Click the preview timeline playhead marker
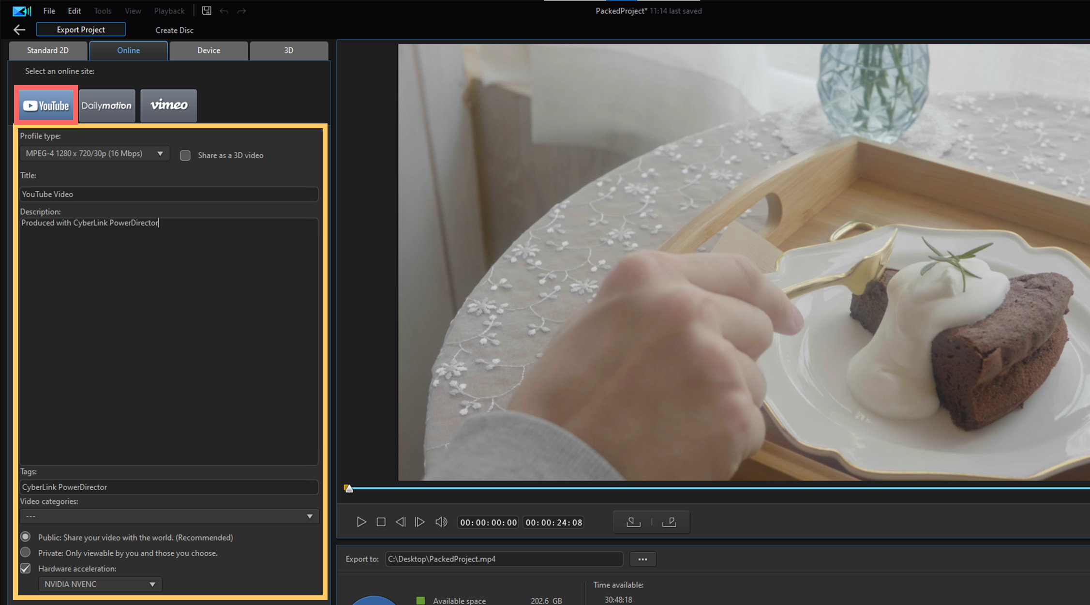 click(348, 488)
